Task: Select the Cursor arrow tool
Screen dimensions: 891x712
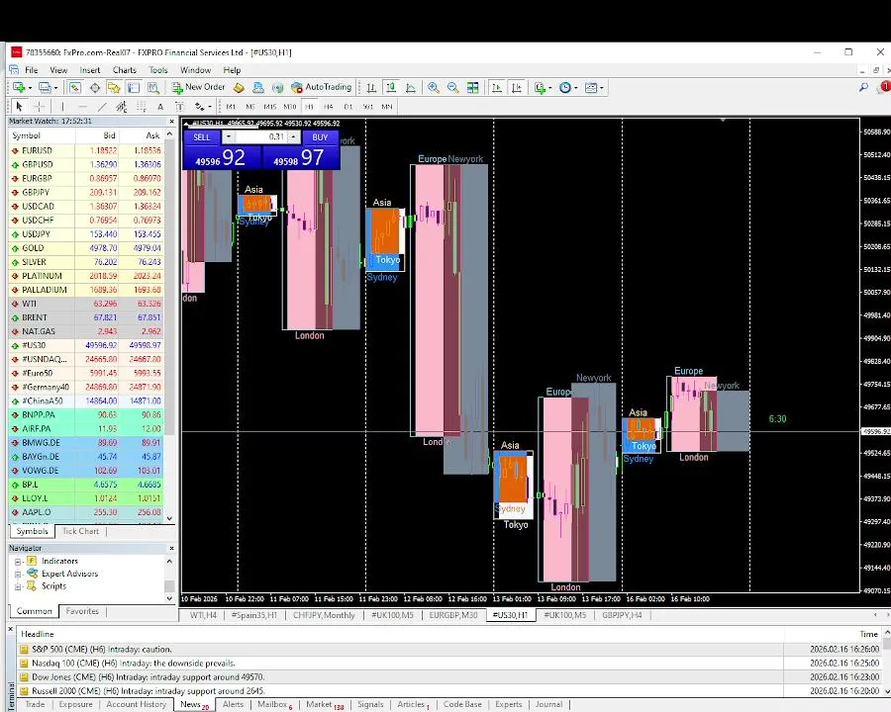Action: pos(20,106)
